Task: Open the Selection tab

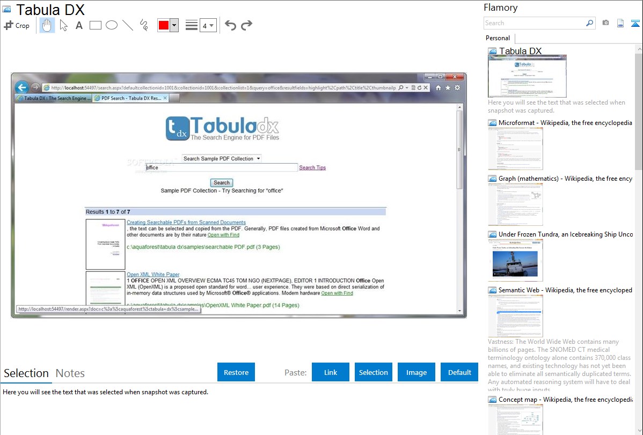Action: pos(26,373)
